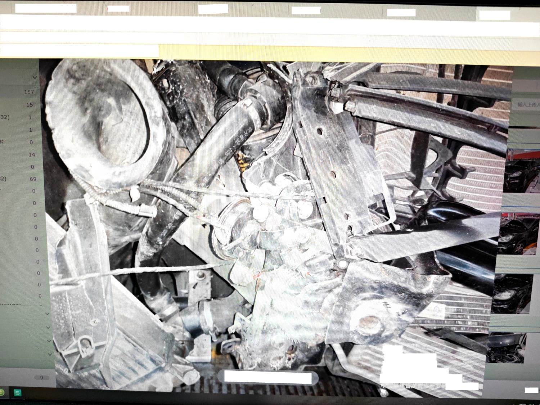Expand the last chevron section in the left panel
The width and height of the screenshot is (540, 405).
click(50, 354)
